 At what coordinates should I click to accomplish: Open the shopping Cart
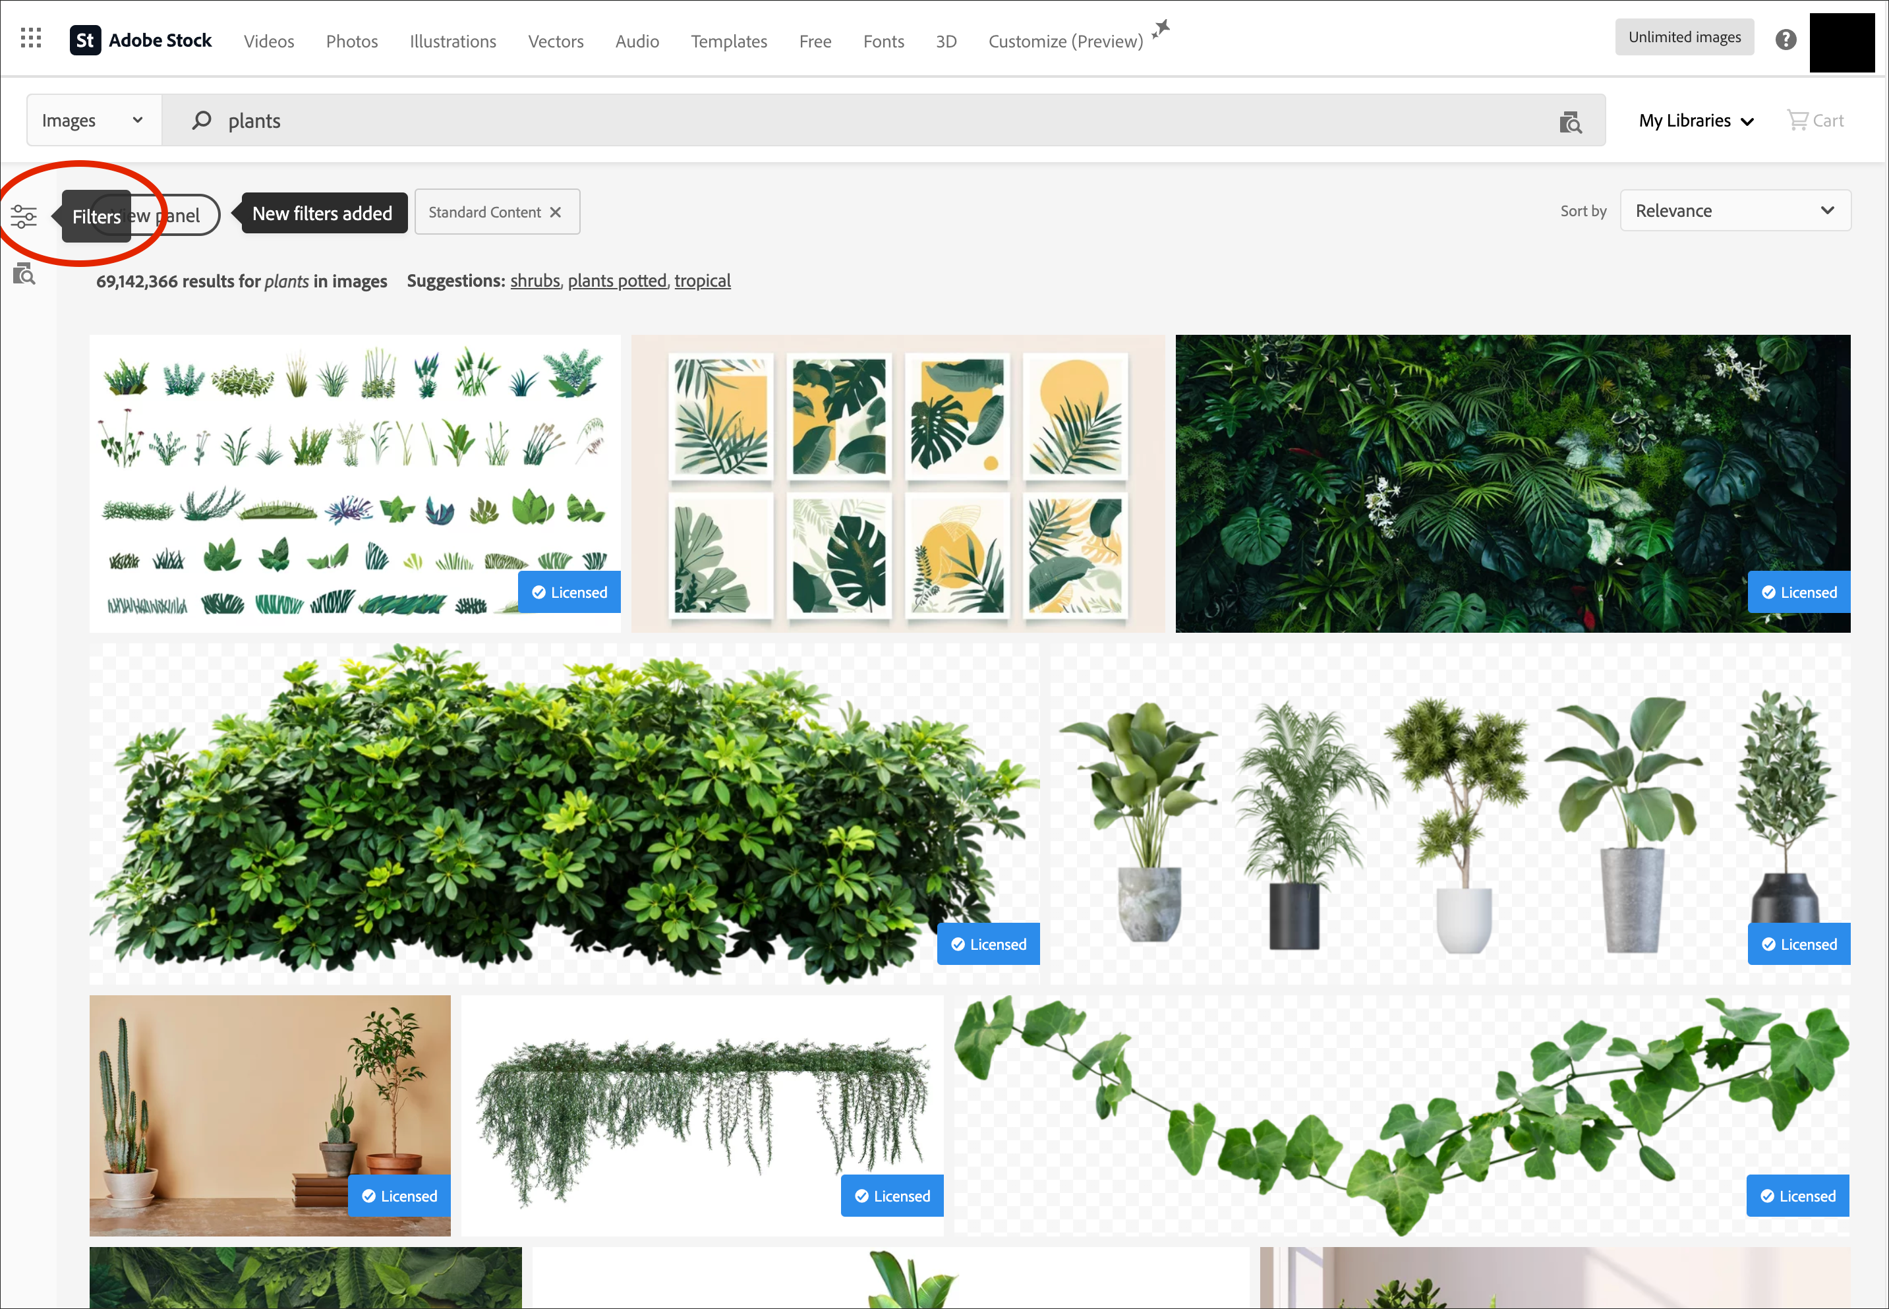(x=1815, y=120)
